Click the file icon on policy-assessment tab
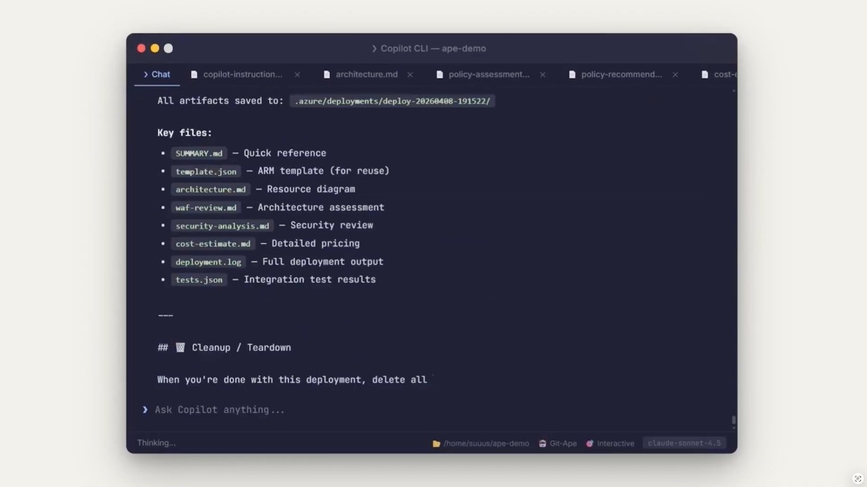This screenshot has width=867, height=487. pyautogui.click(x=440, y=74)
